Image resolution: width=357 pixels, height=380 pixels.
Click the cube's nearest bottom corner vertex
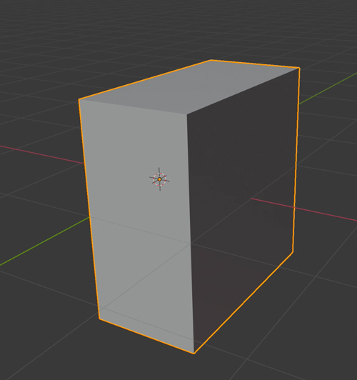(194, 354)
